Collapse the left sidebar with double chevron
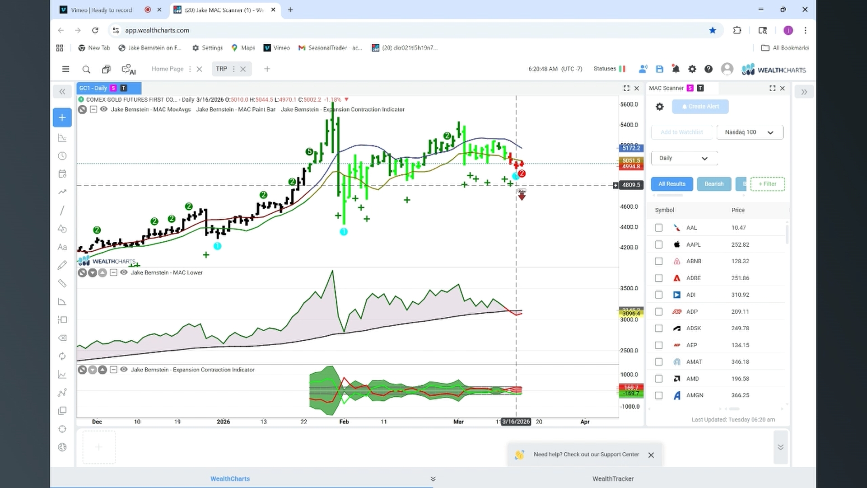The height and width of the screenshot is (488, 867). (x=62, y=92)
